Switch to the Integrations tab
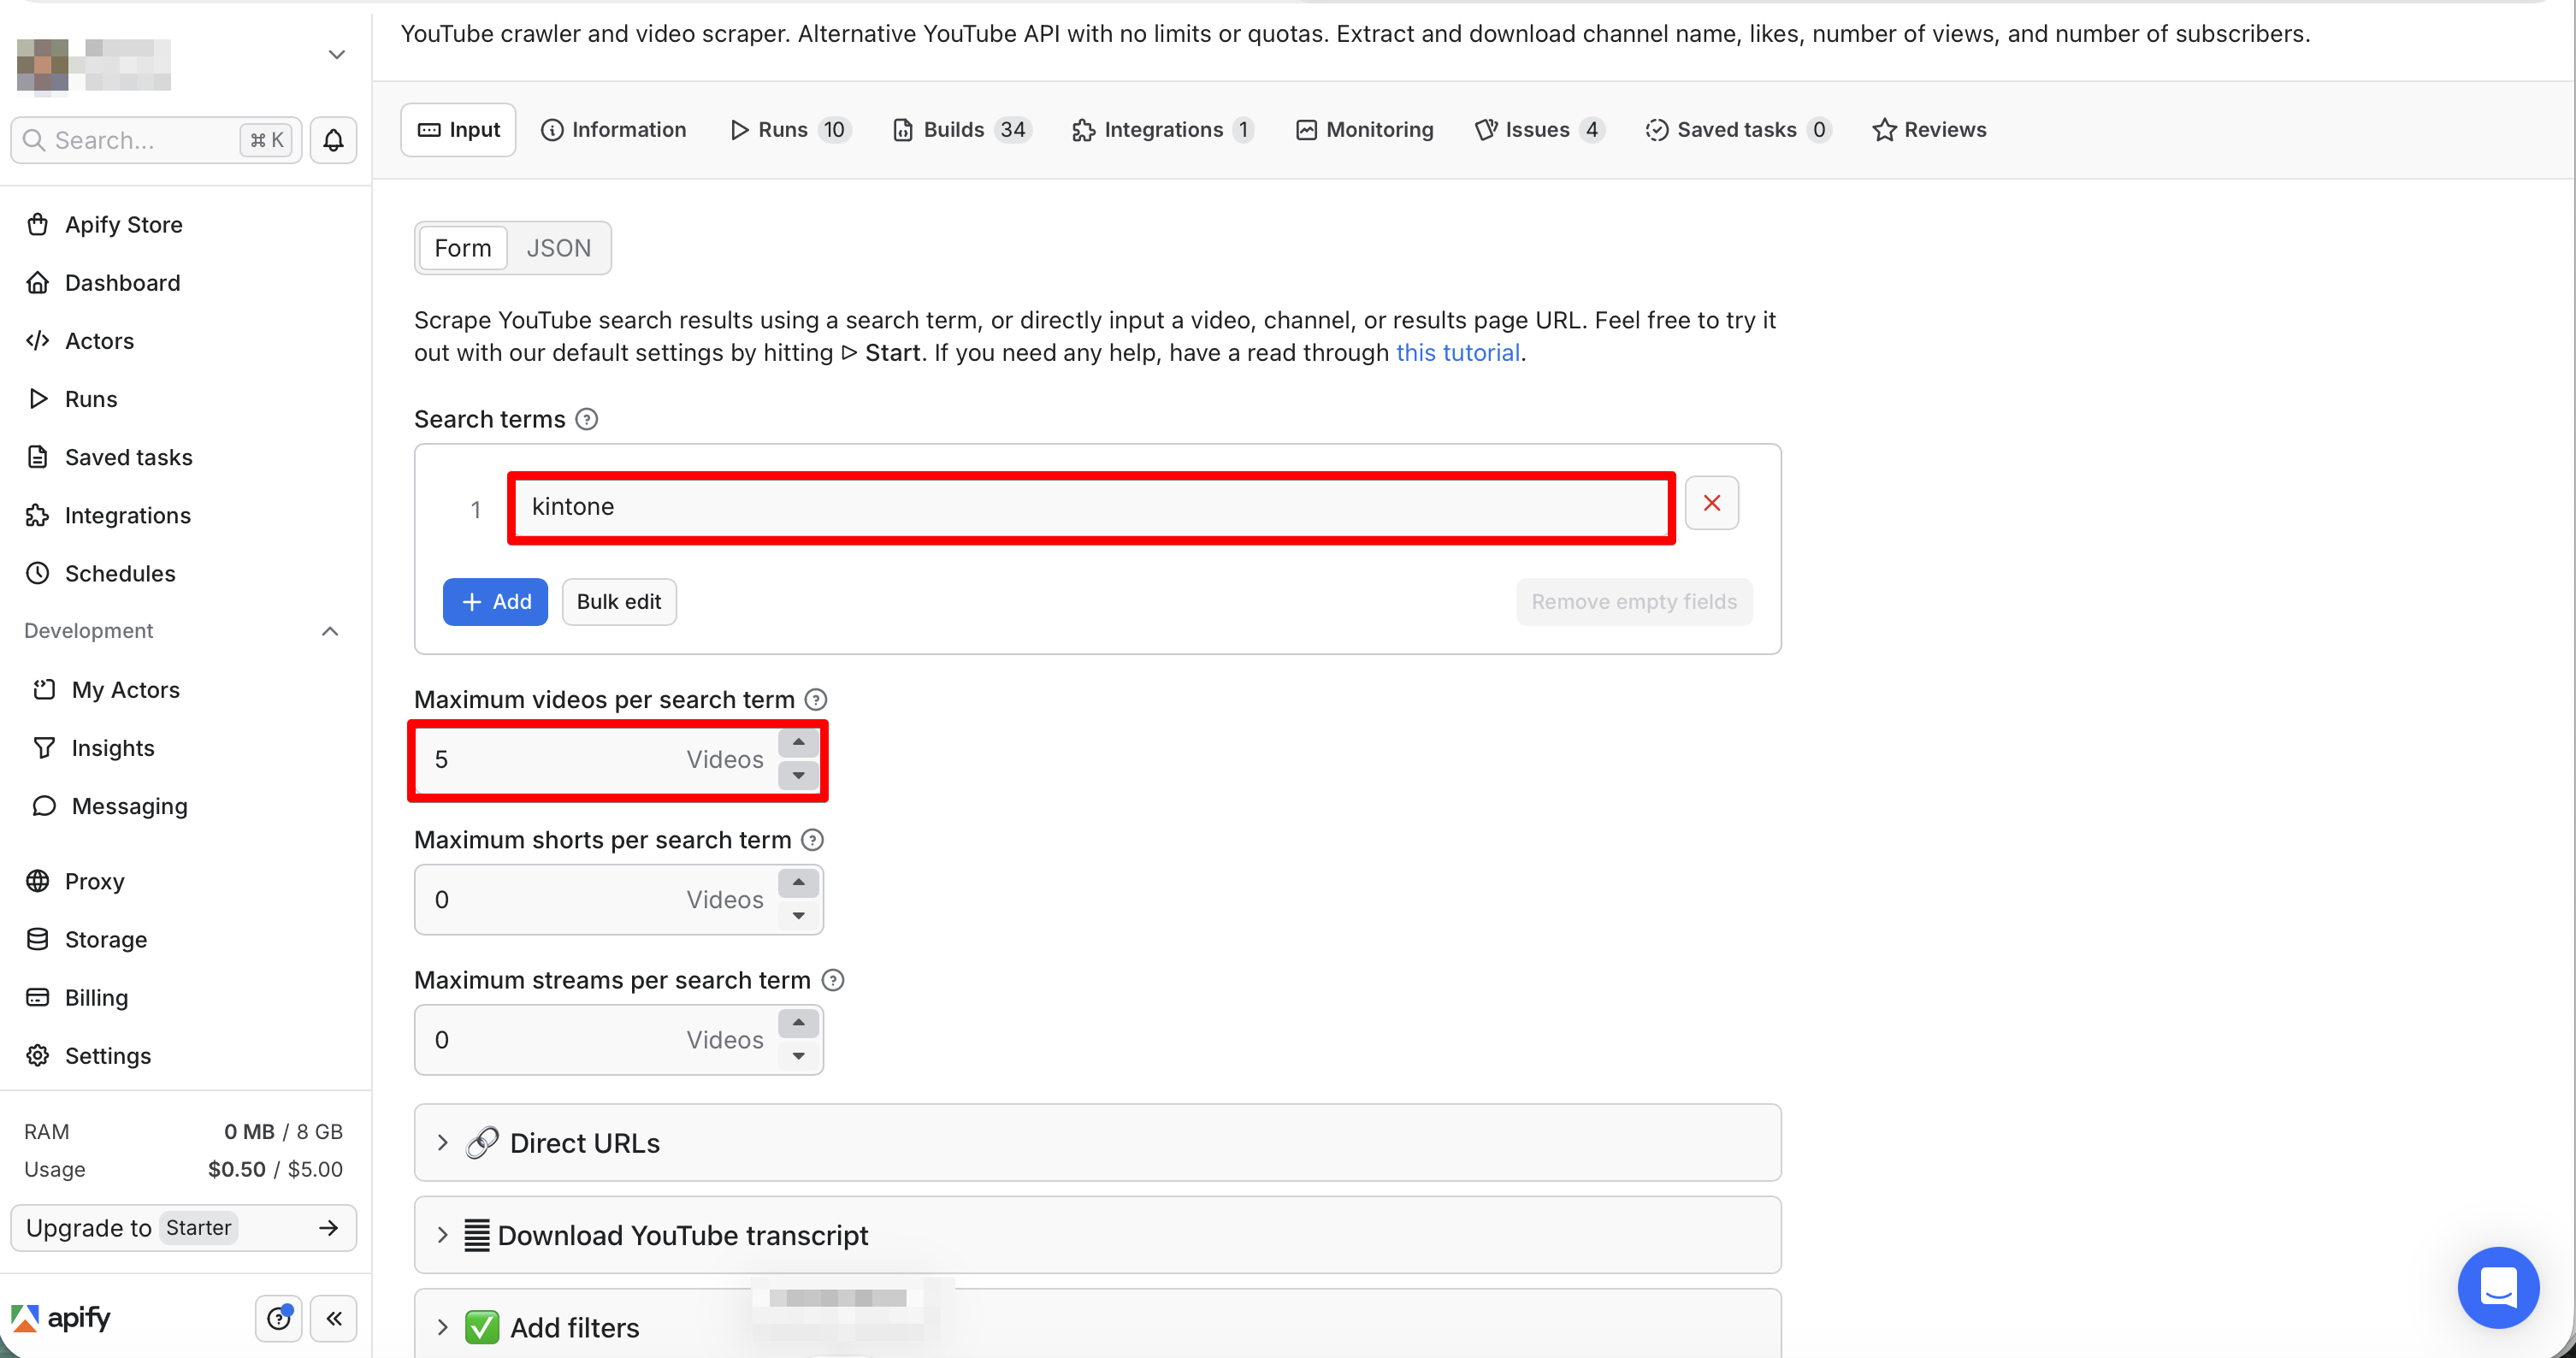 pyautogui.click(x=1163, y=130)
